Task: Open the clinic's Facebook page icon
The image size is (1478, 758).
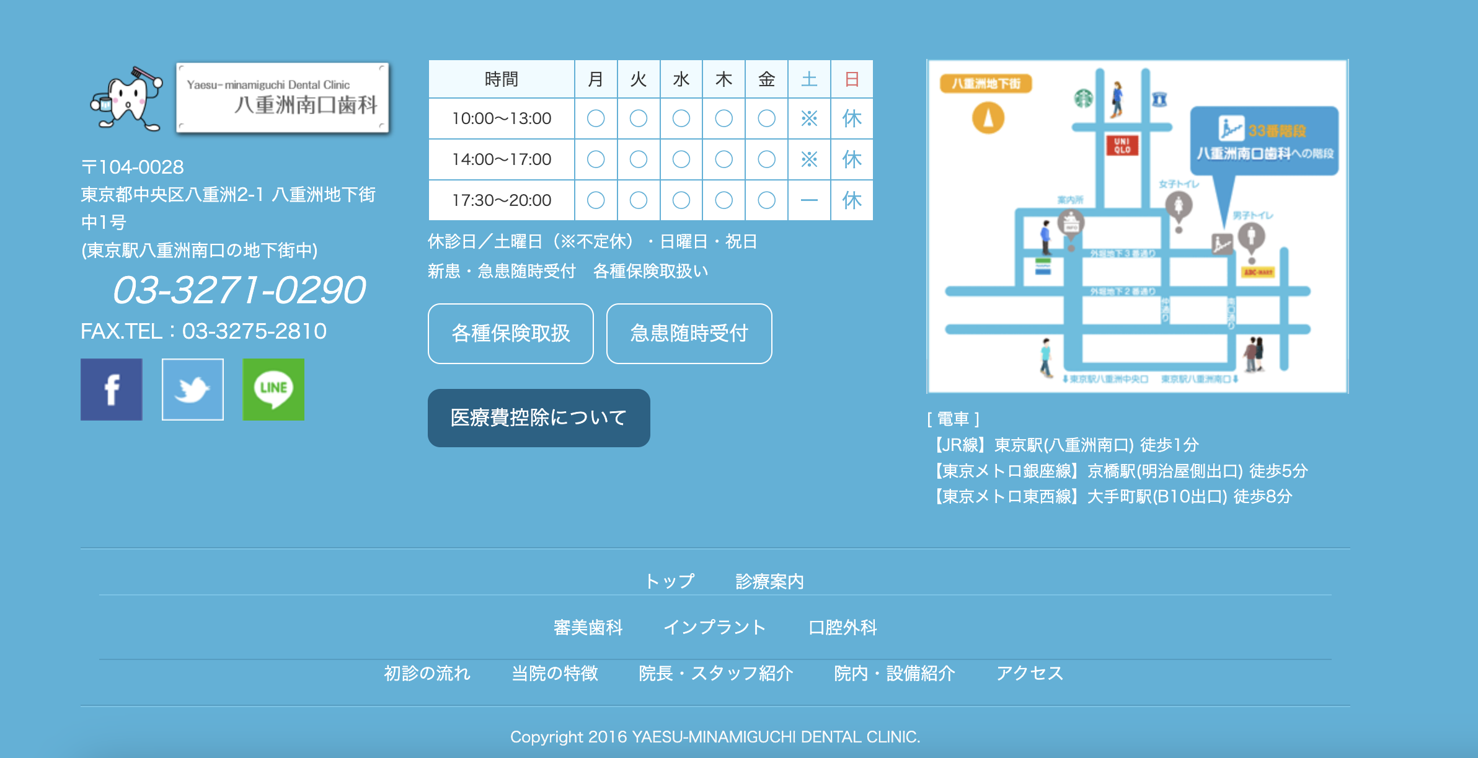Action: 112,390
